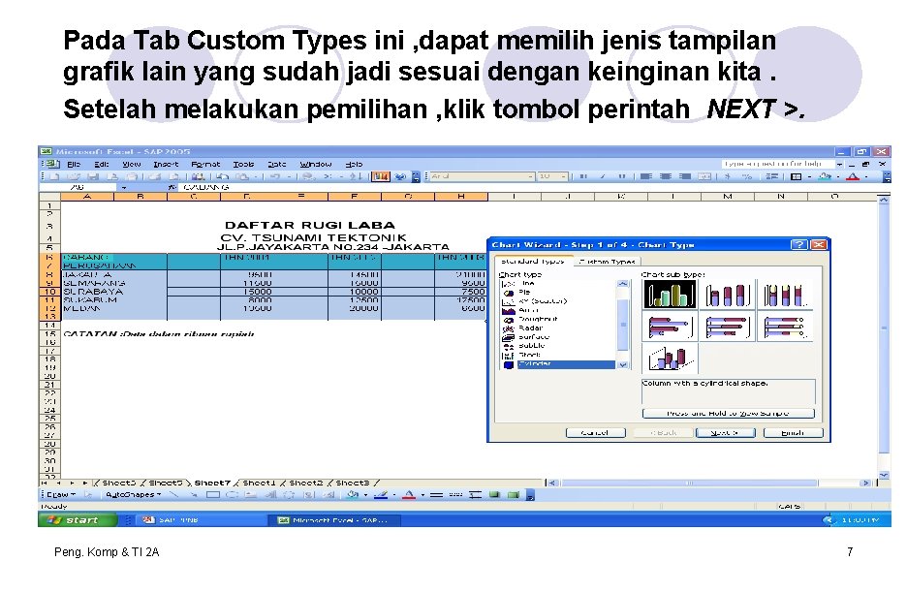
Task: Open the Microsoft Excel taskbar item
Action: point(334,520)
